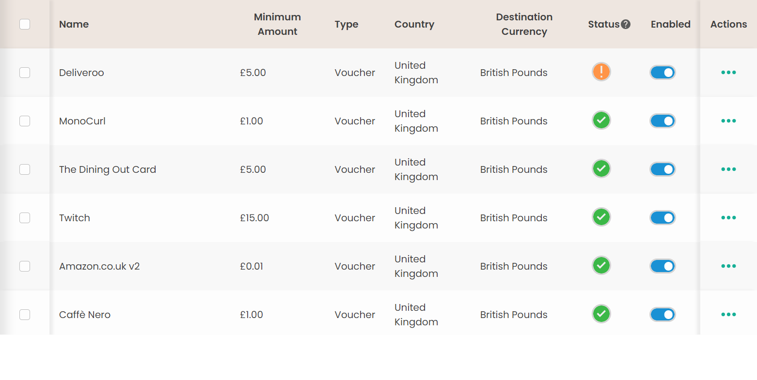Open actions ellipsis for MonoCurl
Viewport: 757px width, 380px height.
tap(728, 121)
